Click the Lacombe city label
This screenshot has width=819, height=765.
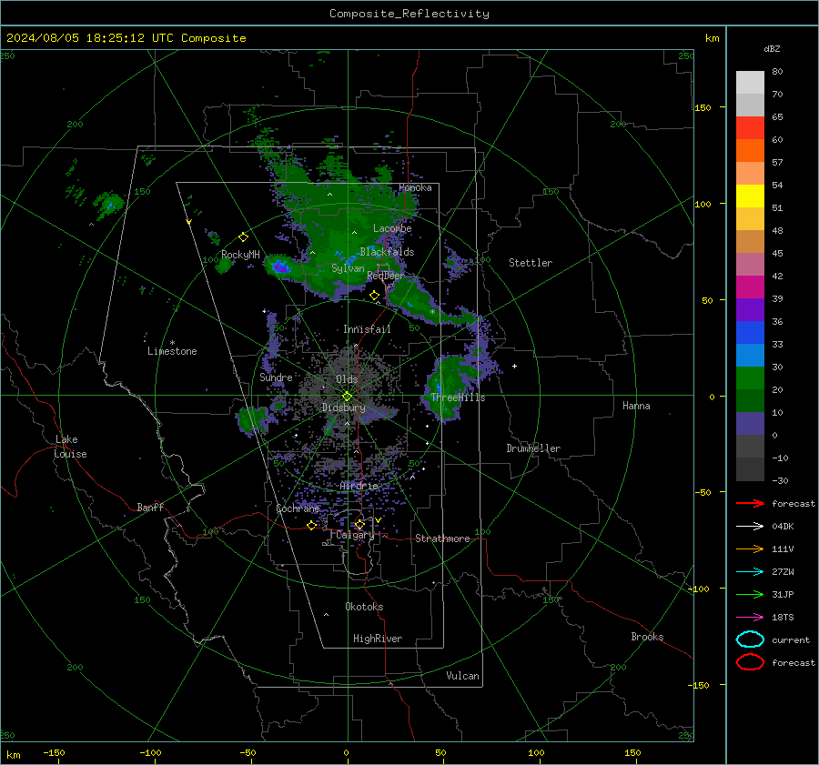pos(392,228)
